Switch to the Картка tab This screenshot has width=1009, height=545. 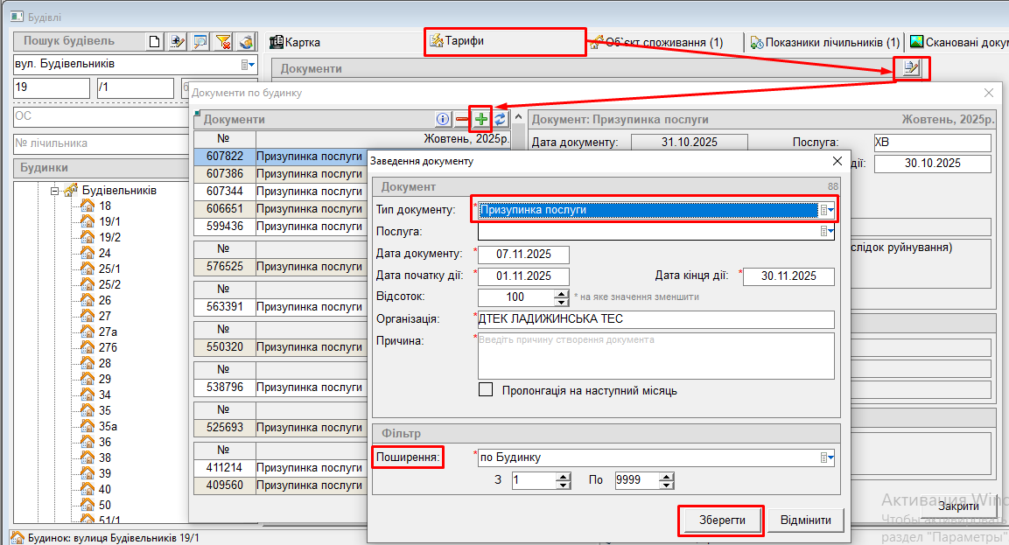295,42
